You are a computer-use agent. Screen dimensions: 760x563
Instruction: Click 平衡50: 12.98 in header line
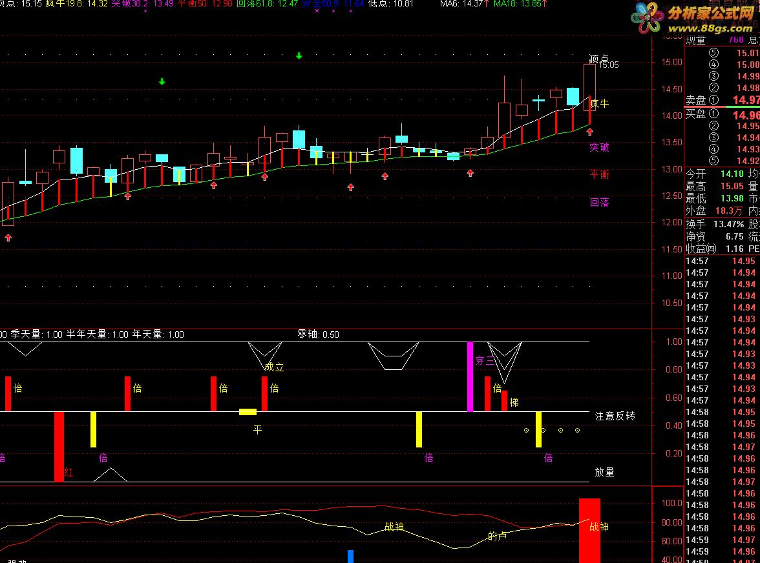pos(205,4)
